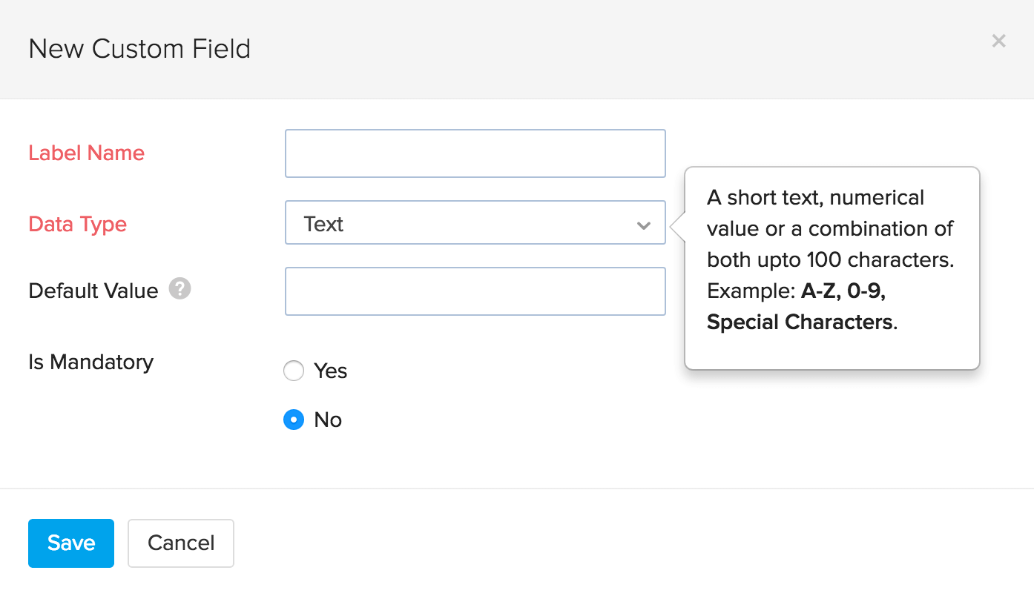This screenshot has width=1034, height=596.
Task: Select Yes radio button for Is Mandatory
Action: [x=294, y=371]
